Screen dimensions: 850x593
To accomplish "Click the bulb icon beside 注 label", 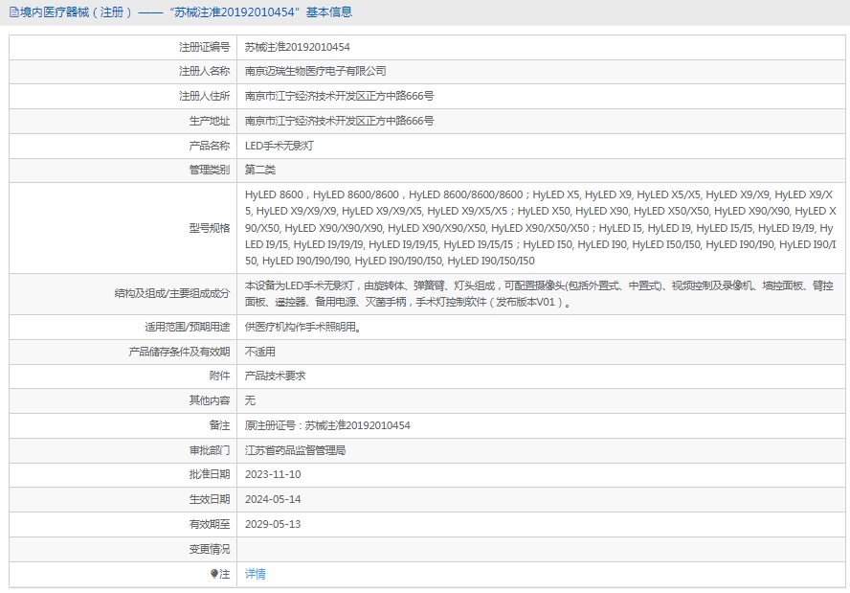I will pyautogui.click(x=214, y=574).
